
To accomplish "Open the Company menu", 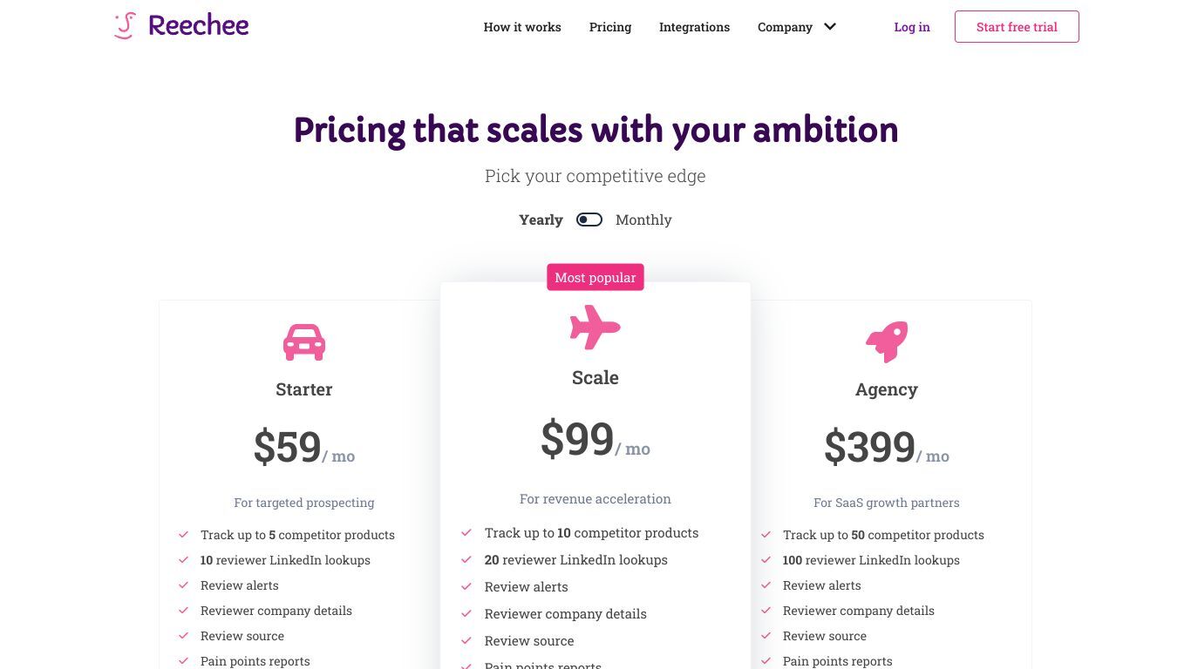I will click(785, 27).
